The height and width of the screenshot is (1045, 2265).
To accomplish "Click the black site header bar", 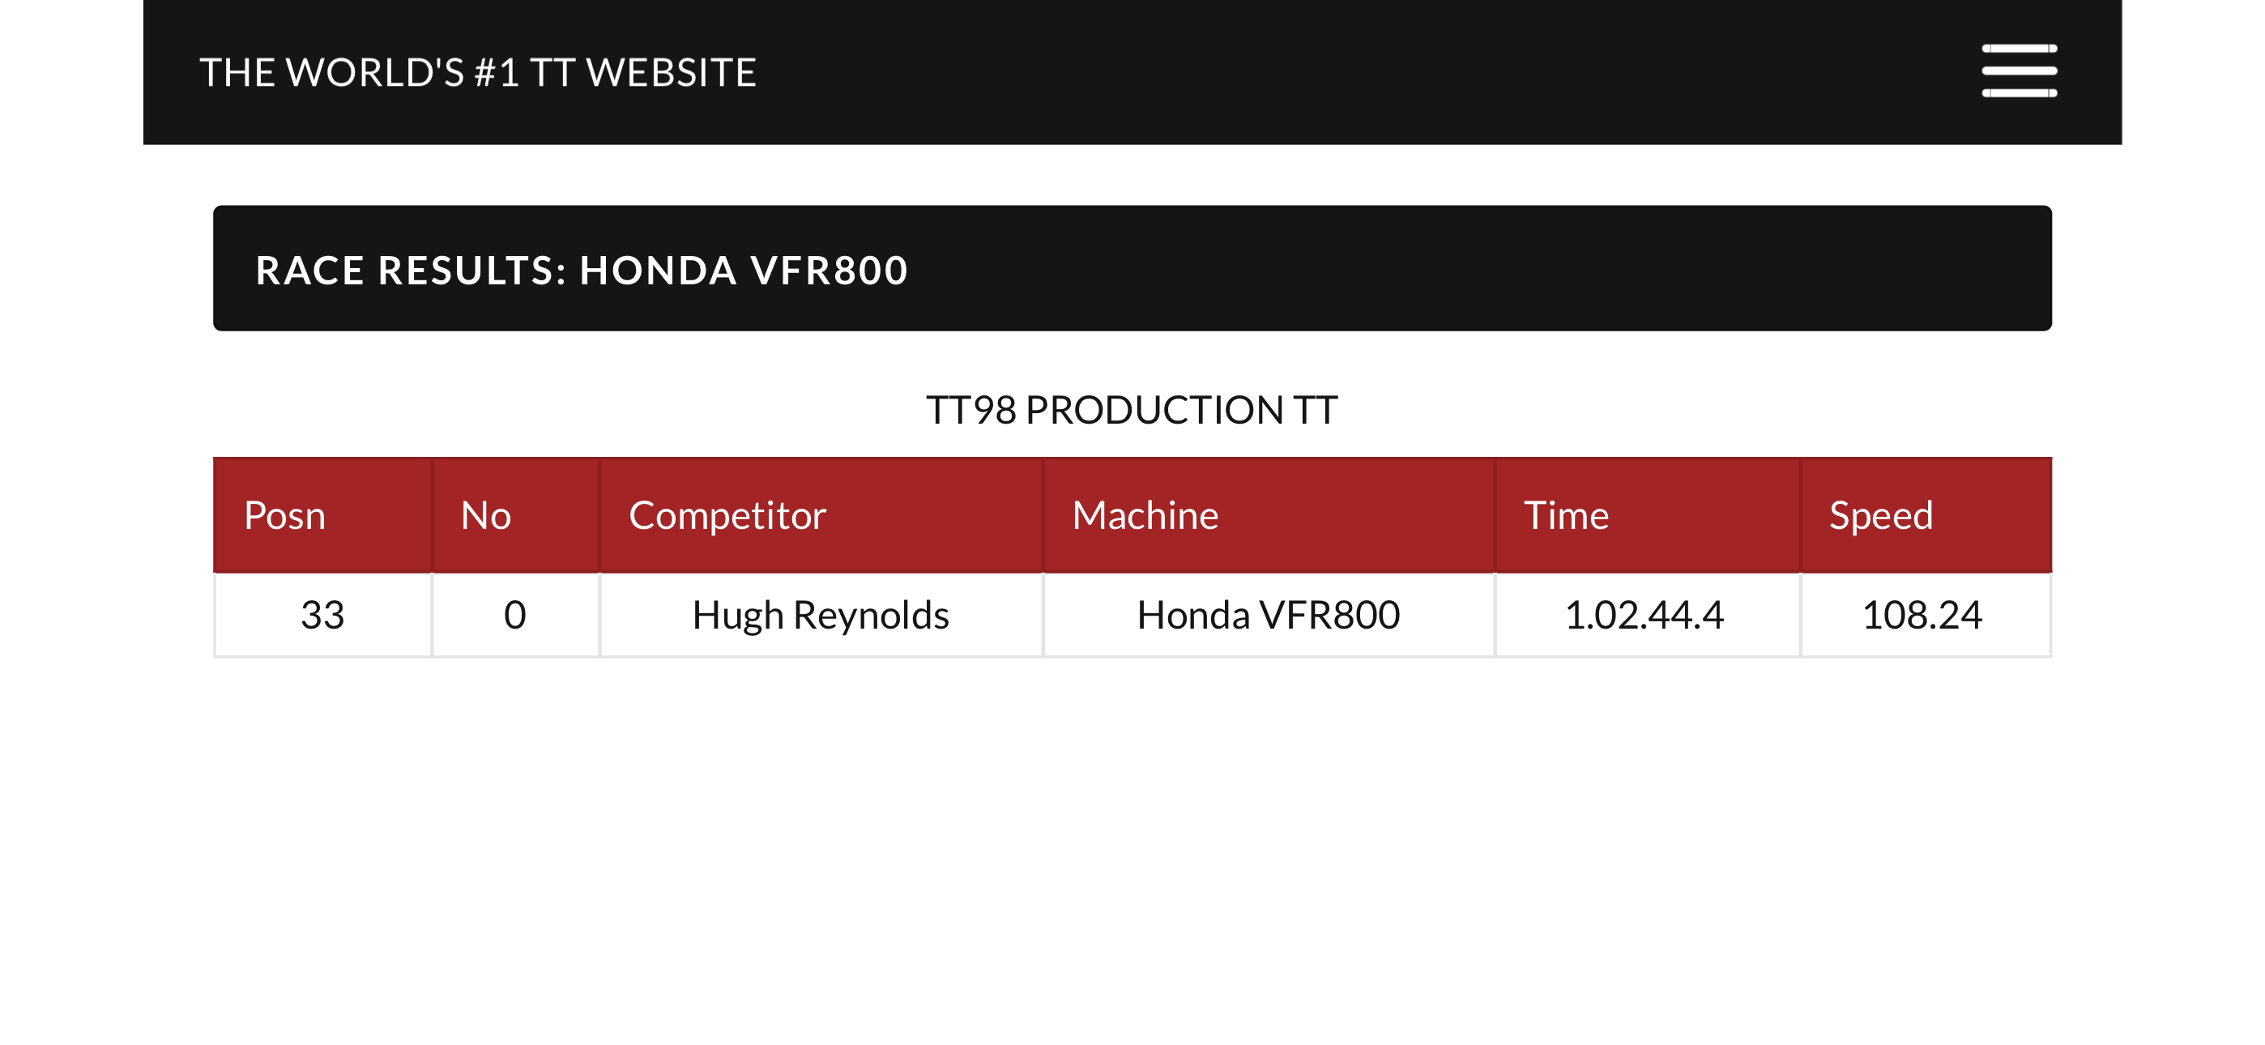I will tap(1132, 72).
